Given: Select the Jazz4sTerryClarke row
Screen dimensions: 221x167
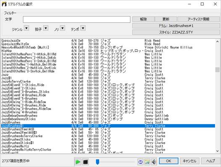Looking at the screenshot, I should tap(108, 81).
